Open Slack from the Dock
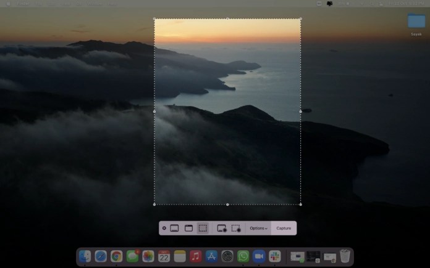430x268 pixels. click(x=275, y=256)
